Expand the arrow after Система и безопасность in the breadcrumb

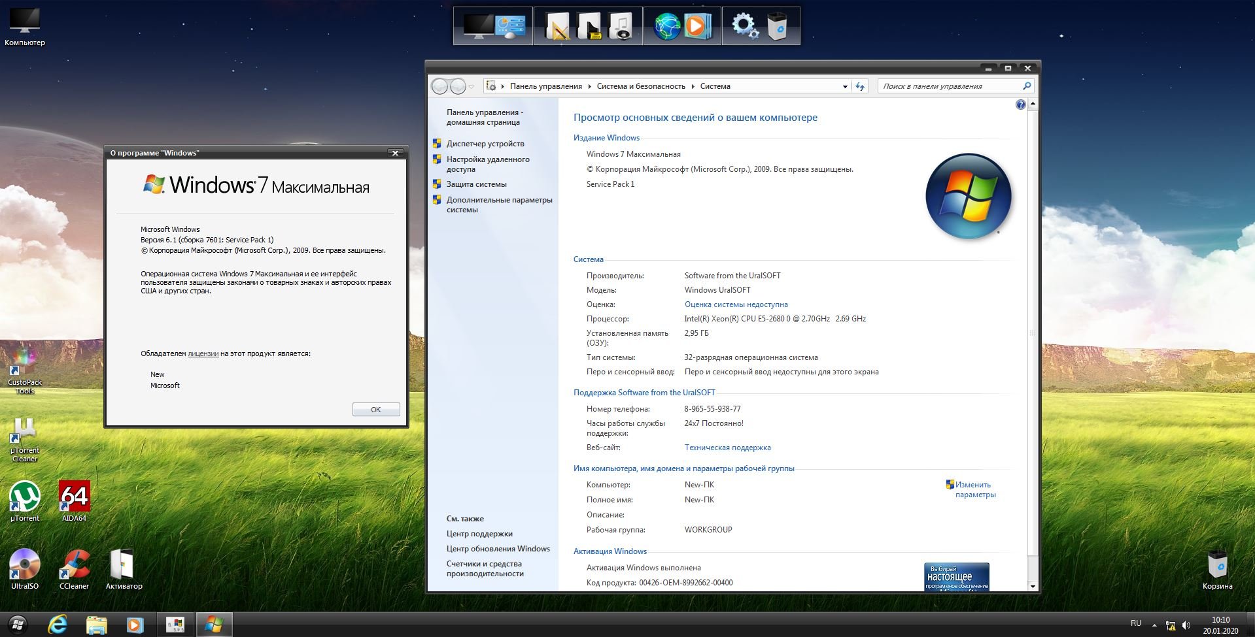tap(693, 86)
